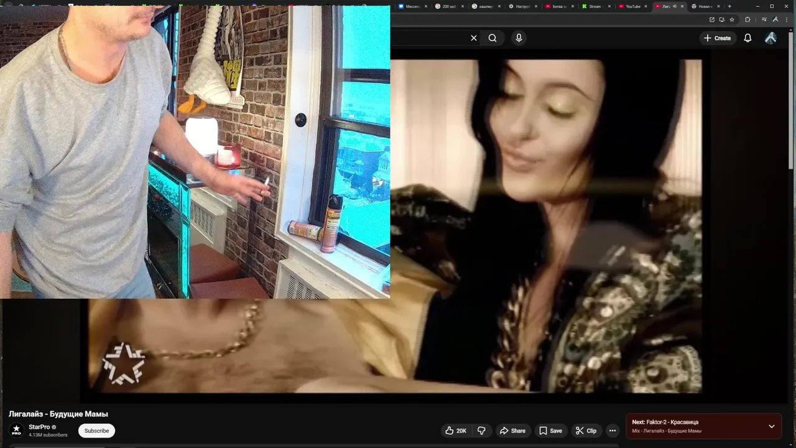
Task: Bookmark this page with the star icon
Action: 732,19
